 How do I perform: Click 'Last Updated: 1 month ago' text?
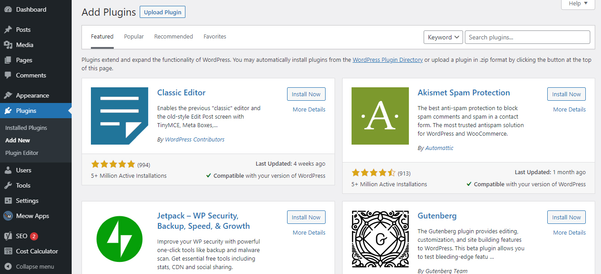(550, 172)
